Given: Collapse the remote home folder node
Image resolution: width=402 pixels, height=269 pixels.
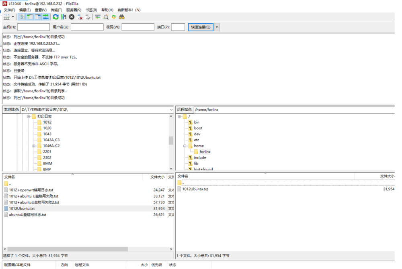Looking at the screenshot, I should [185, 146].
